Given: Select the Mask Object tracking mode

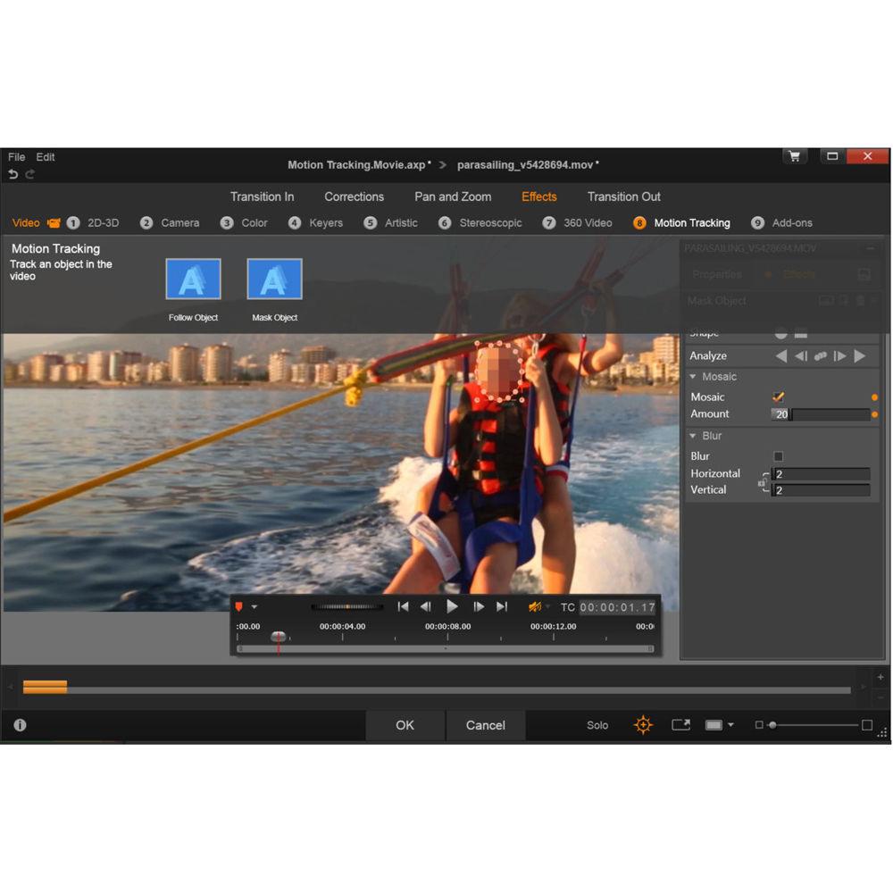Looking at the screenshot, I should click(274, 278).
